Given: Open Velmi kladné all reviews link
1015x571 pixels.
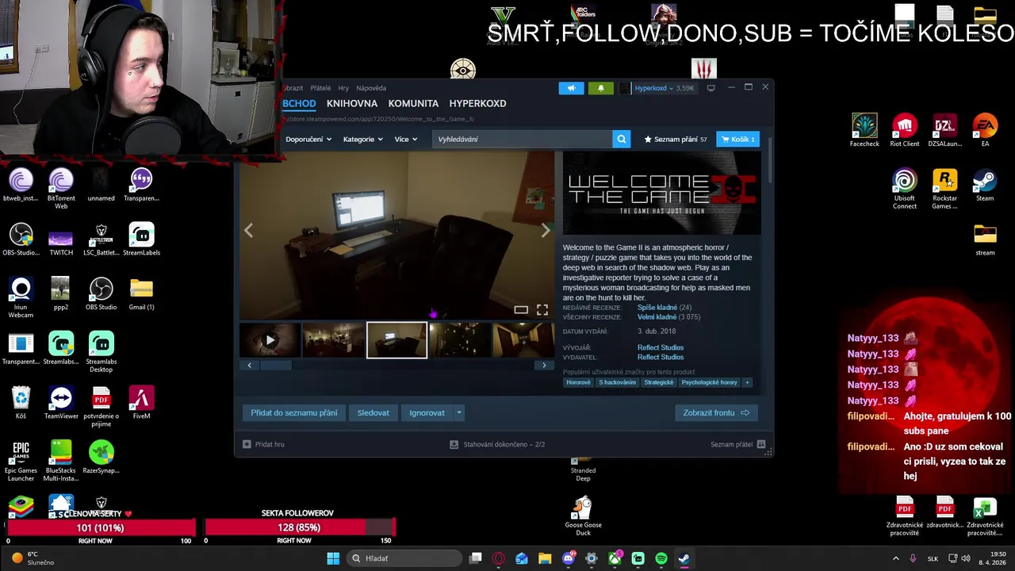Looking at the screenshot, I should (657, 317).
